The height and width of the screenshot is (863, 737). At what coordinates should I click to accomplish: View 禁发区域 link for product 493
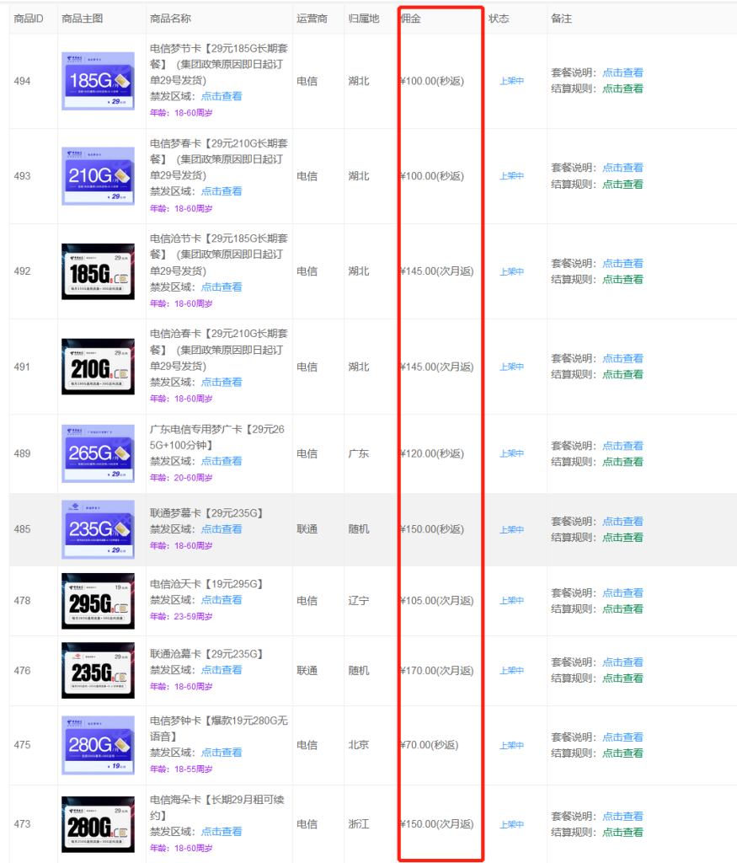coord(222,191)
